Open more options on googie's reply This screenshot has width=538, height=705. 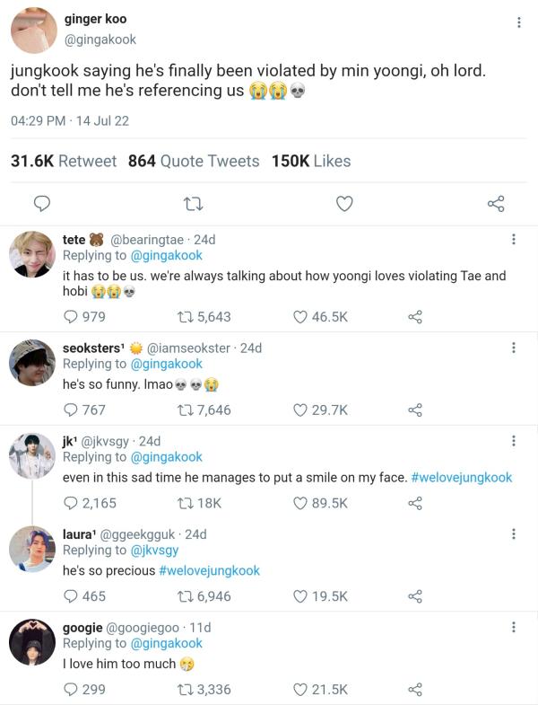[x=513, y=627]
